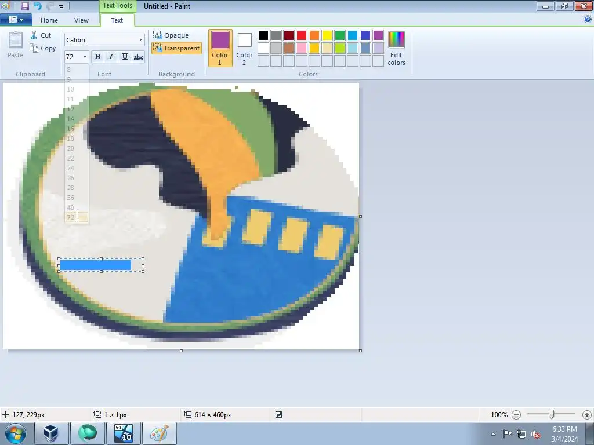Pick the rose pink color swatch

[302, 48]
